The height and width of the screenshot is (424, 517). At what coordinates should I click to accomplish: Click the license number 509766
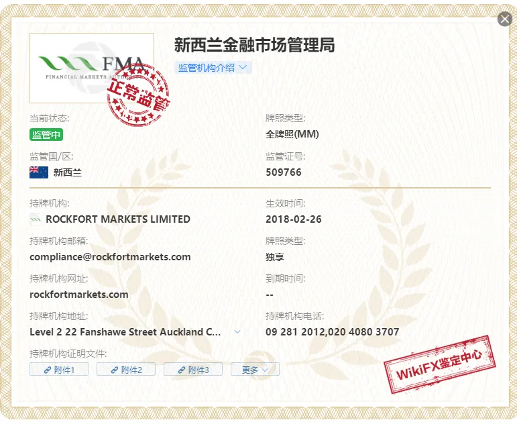coord(284,172)
